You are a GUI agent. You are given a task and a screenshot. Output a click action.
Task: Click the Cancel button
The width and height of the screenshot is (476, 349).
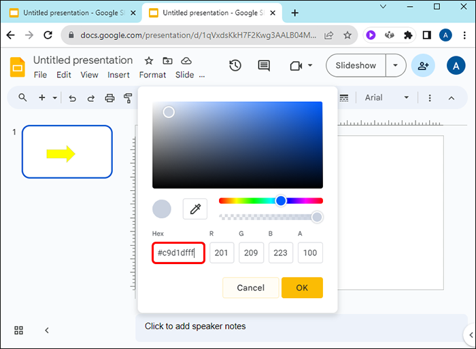[x=250, y=287]
